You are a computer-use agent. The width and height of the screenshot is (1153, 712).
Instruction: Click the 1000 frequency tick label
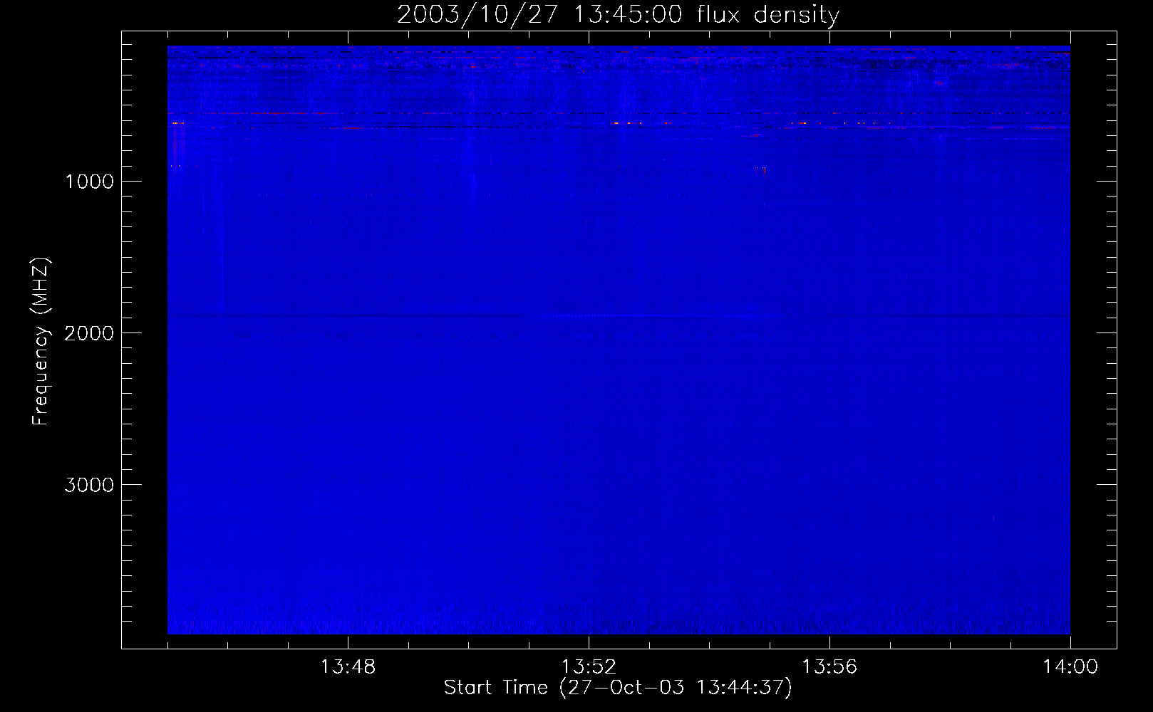(88, 182)
